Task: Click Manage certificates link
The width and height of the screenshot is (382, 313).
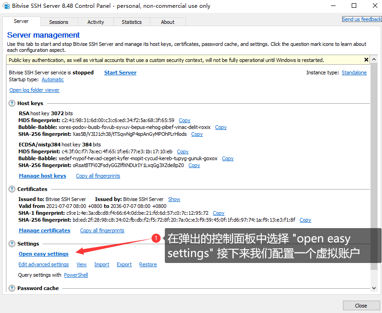Action: pyautogui.click(x=45, y=230)
